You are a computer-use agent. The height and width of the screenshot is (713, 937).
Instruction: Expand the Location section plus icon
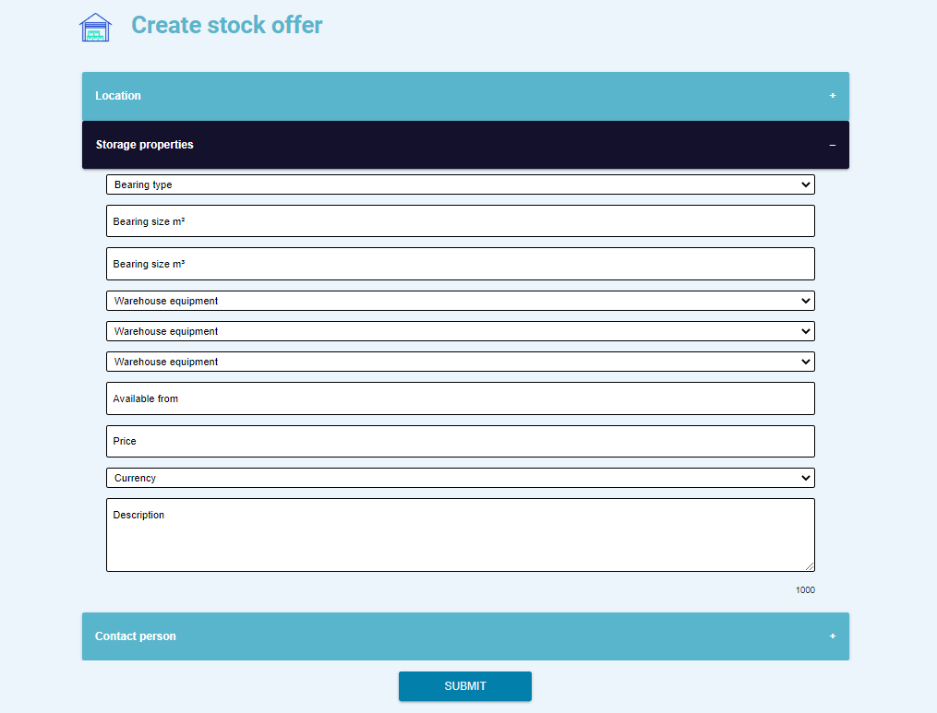coord(833,96)
